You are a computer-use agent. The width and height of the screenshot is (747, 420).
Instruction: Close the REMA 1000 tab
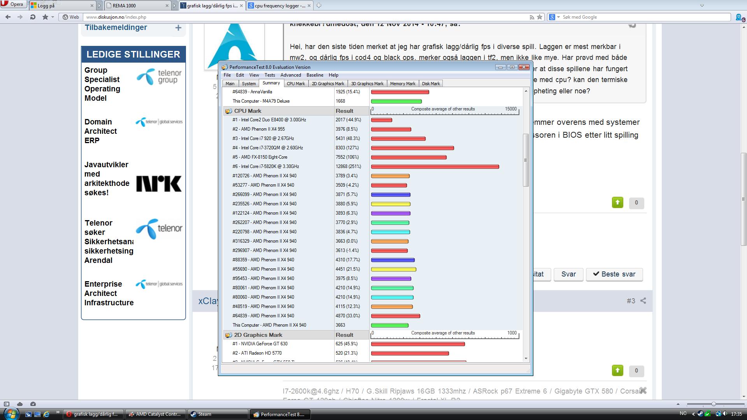point(167,6)
